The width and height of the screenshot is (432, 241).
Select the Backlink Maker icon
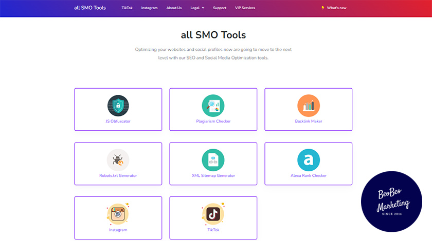[x=308, y=106]
